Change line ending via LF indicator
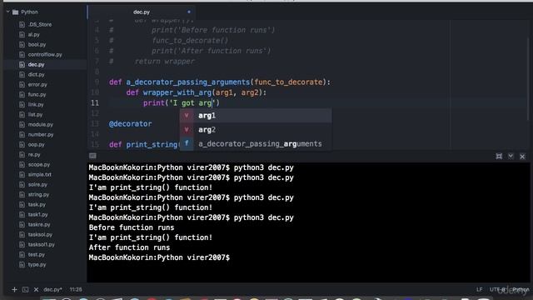 coord(479,289)
